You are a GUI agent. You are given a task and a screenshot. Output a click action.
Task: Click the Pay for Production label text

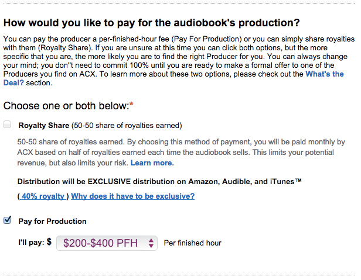point(53,221)
